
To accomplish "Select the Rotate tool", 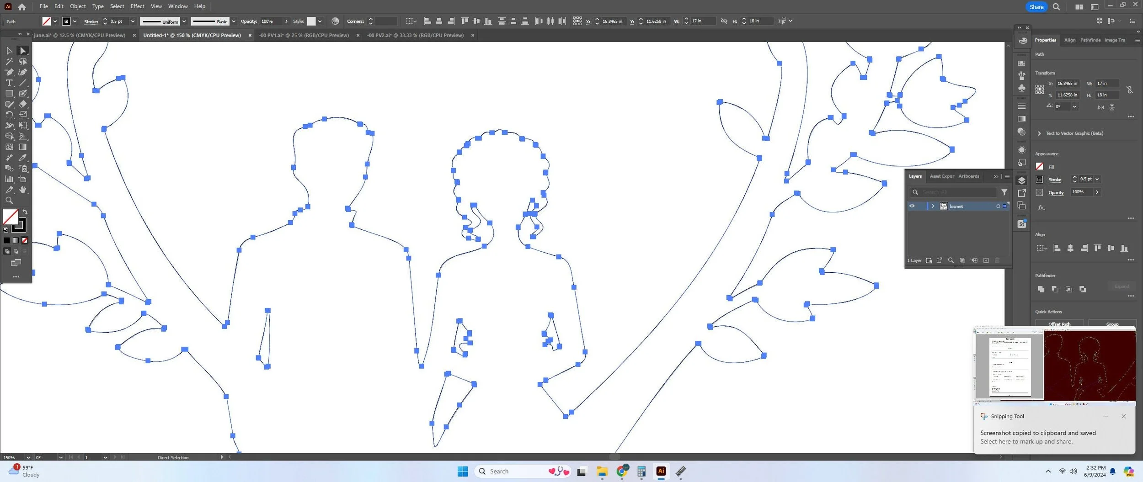I will (x=9, y=115).
